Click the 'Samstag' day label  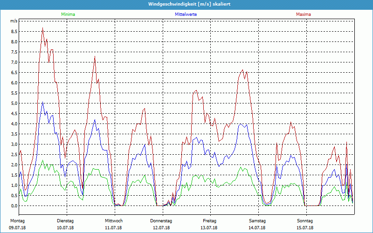pyautogui.click(x=257, y=221)
